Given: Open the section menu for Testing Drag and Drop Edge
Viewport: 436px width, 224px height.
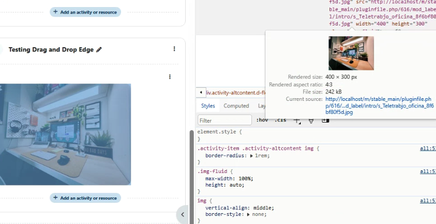Looking at the screenshot, I should coord(174,49).
